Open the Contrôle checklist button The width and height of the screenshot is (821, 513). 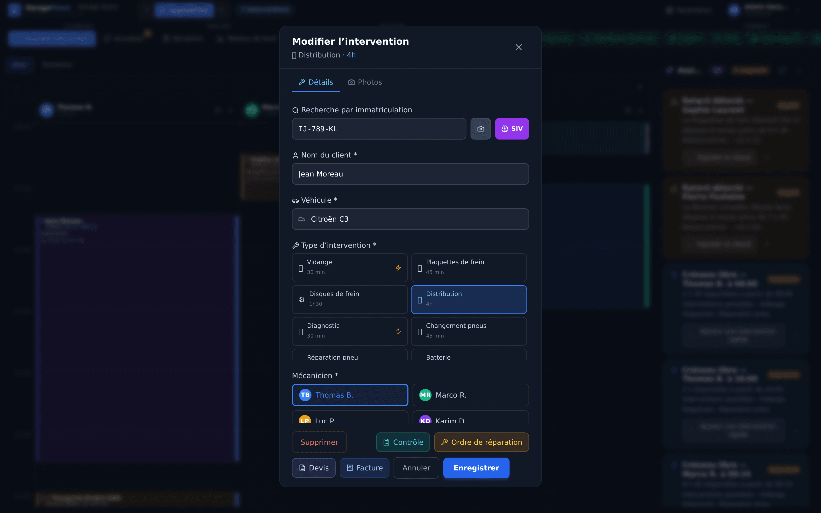(403, 442)
